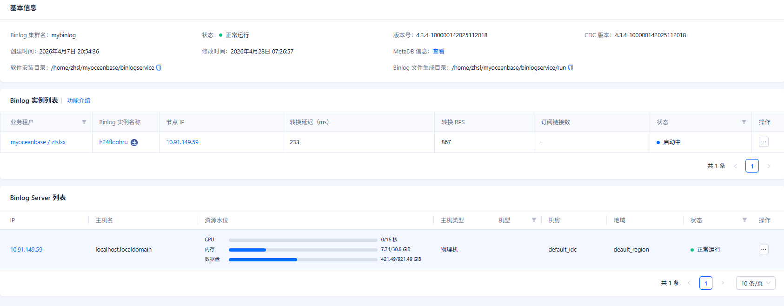Filter Binlog Server list by 状态
The width and height of the screenshot is (784, 306).
pyautogui.click(x=744, y=220)
